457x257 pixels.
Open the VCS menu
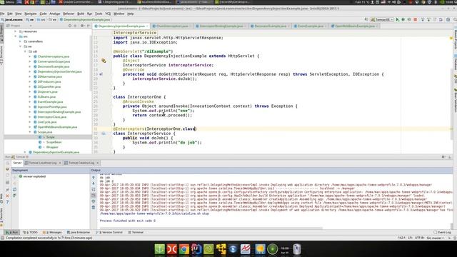(108, 14)
